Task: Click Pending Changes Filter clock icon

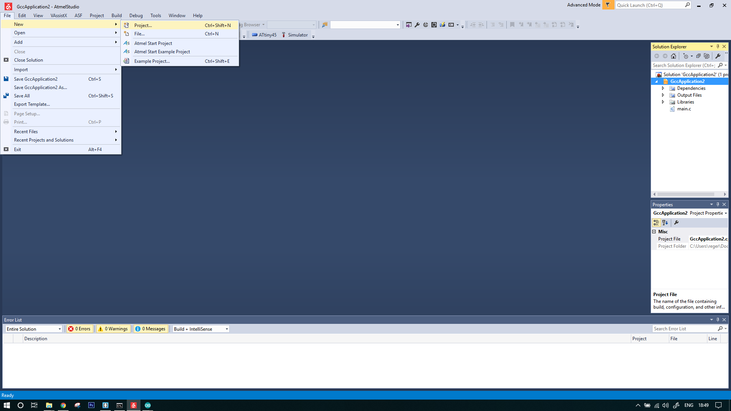Action: 686,56
